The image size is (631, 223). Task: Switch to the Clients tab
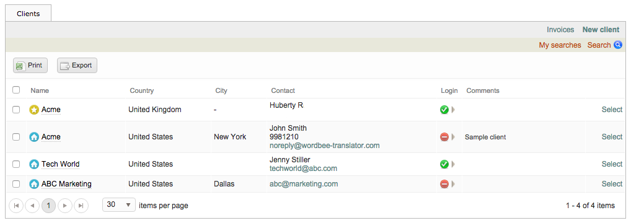(x=28, y=13)
